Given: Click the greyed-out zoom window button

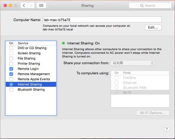Looking at the screenshot, I should (16, 5).
